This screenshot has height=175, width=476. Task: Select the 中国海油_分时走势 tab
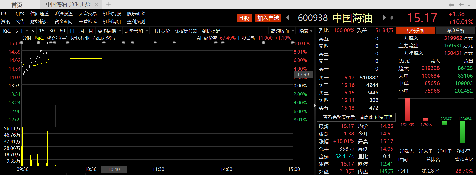68,4
